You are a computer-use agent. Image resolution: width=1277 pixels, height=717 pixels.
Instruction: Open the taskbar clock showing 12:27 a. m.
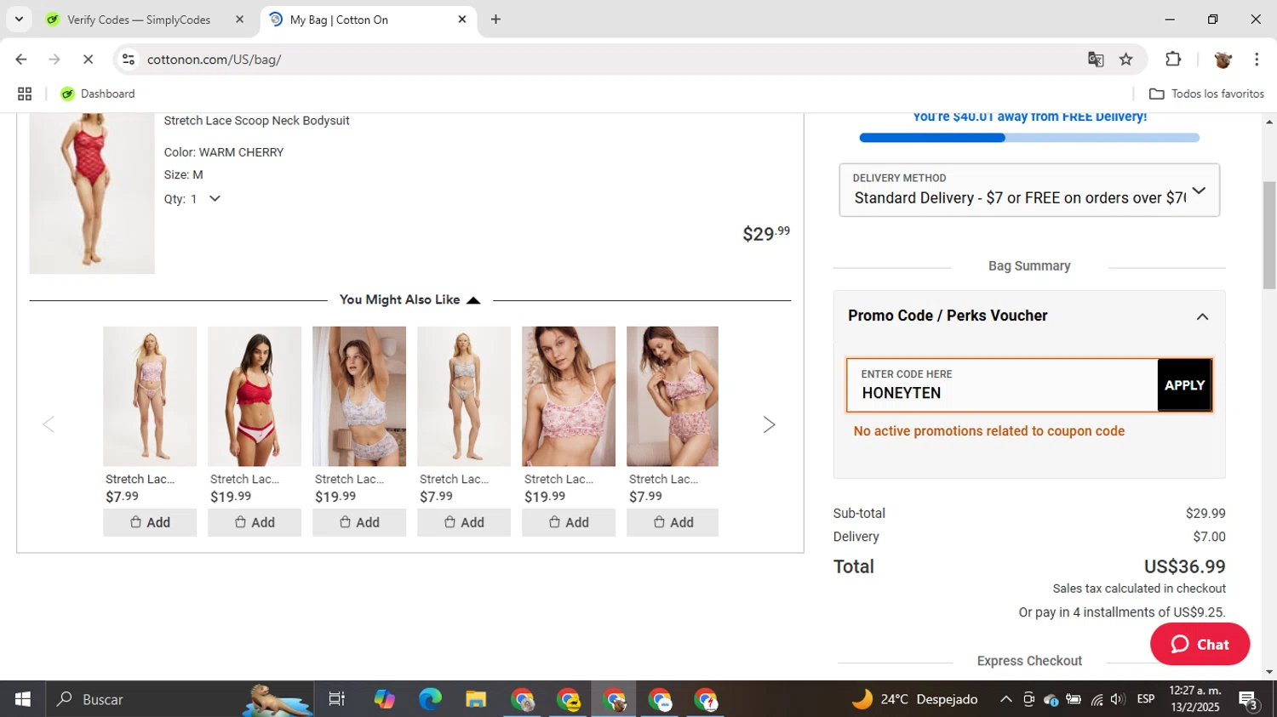pos(1194,699)
